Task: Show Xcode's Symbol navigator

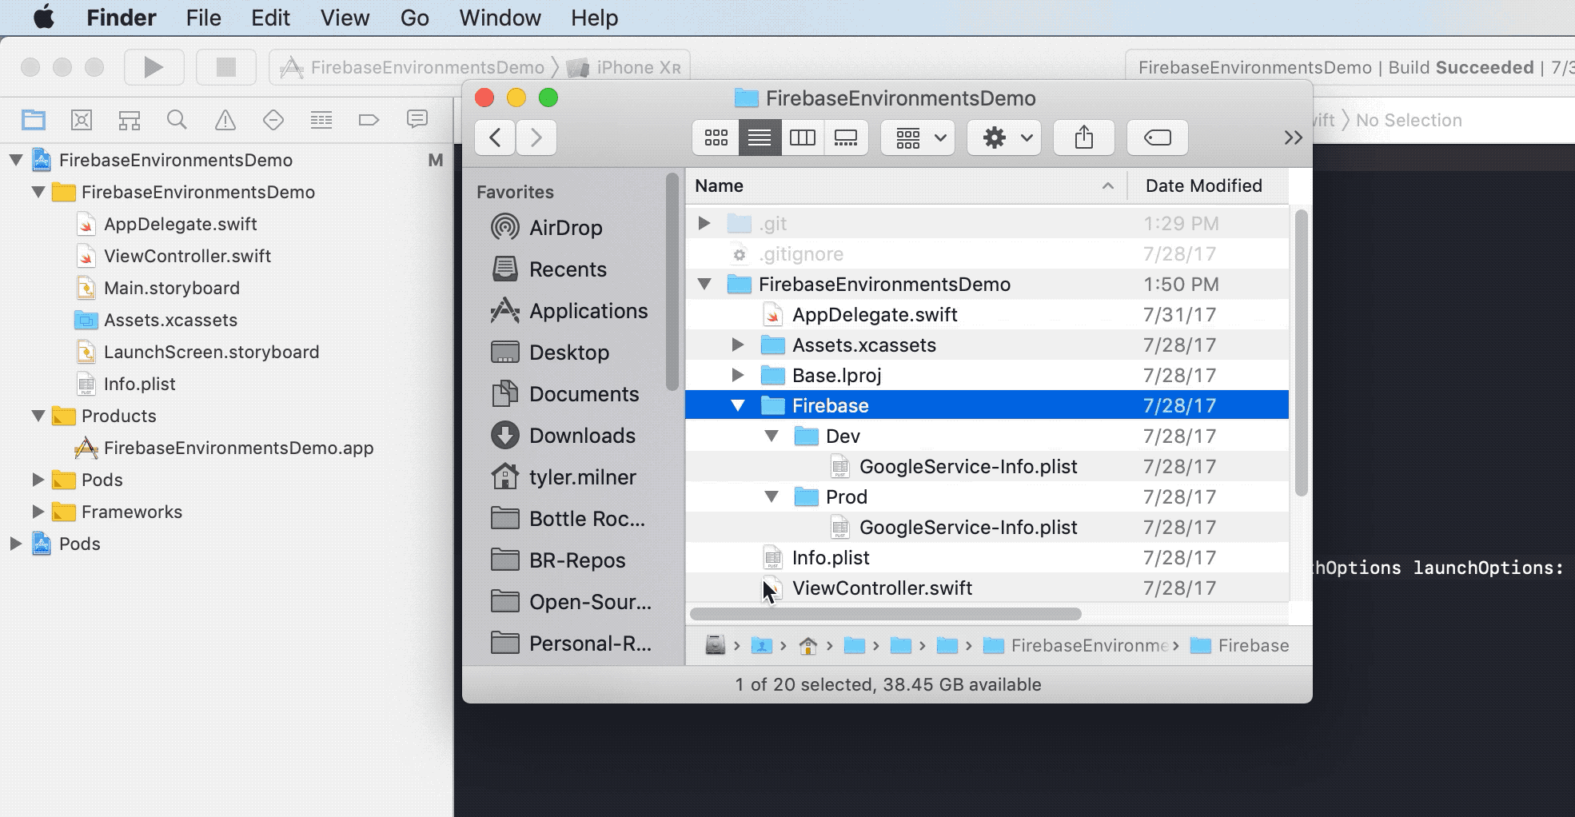Action: pyautogui.click(x=130, y=120)
